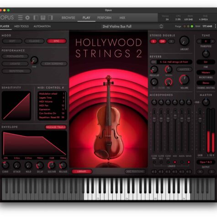Toggle Repetition performance
The image size is (217, 217).
click(x=16, y=71)
